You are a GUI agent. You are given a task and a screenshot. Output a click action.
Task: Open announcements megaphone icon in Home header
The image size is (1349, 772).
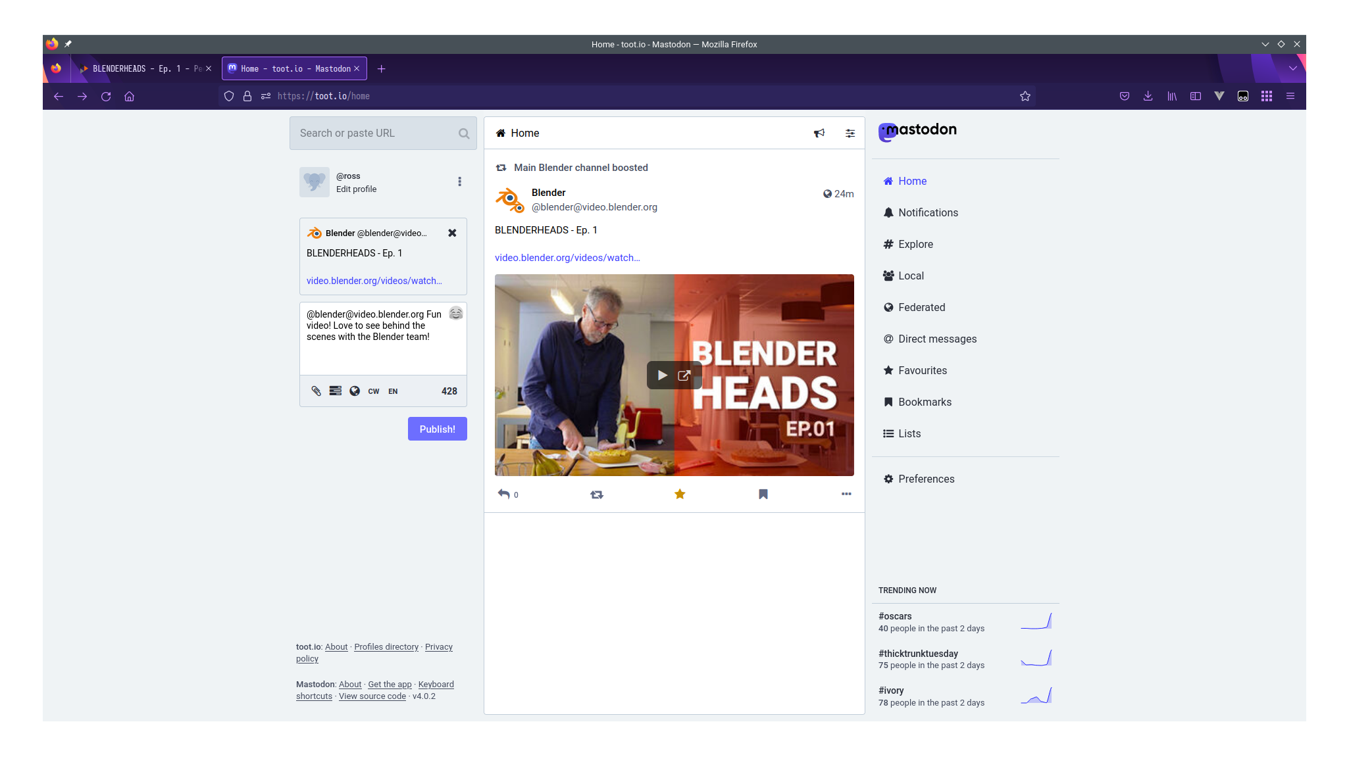[819, 133]
